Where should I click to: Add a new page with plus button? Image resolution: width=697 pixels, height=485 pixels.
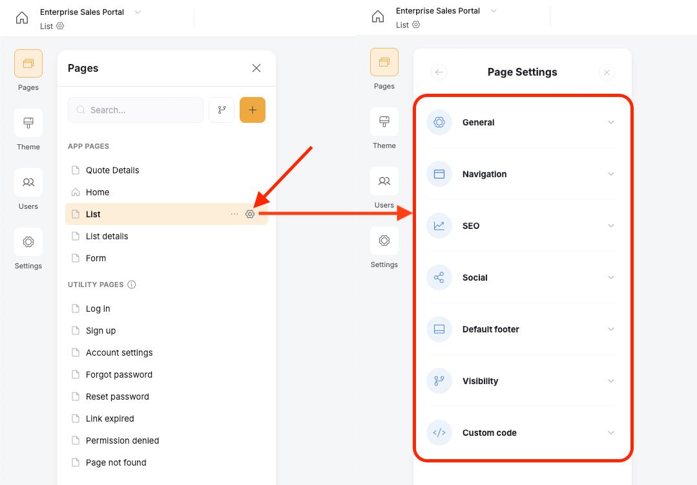coord(253,110)
